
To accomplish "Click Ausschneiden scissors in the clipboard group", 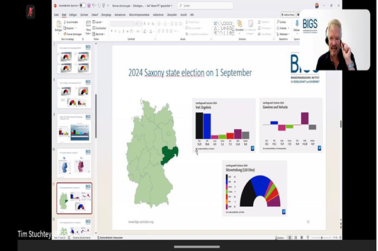I will click(x=71, y=22).
